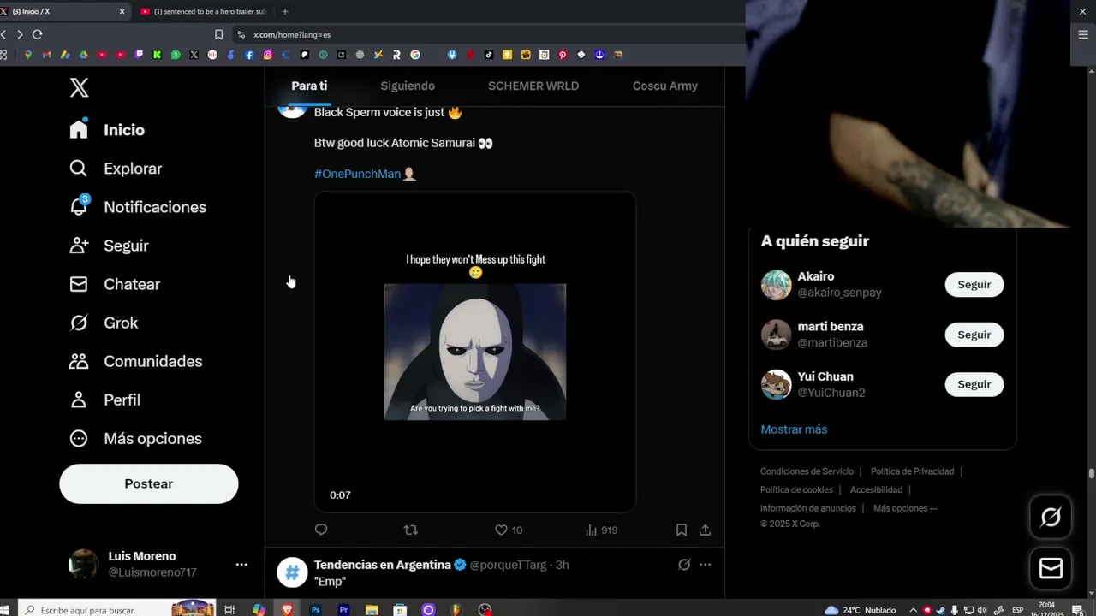1096x616 pixels.
Task: Open Accesibilidad footer link
Action: tap(876, 490)
